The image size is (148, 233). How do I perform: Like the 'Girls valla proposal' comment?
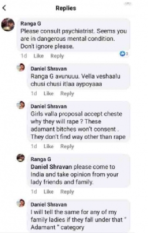tap(48, 146)
